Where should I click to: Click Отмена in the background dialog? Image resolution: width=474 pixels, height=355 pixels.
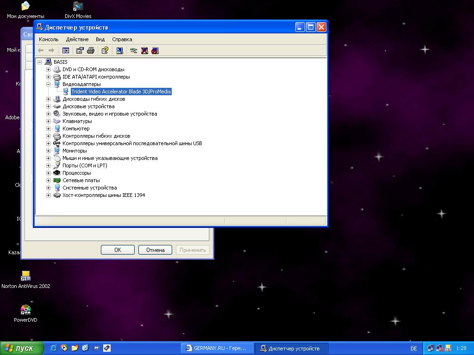pyautogui.click(x=155, y=250)
